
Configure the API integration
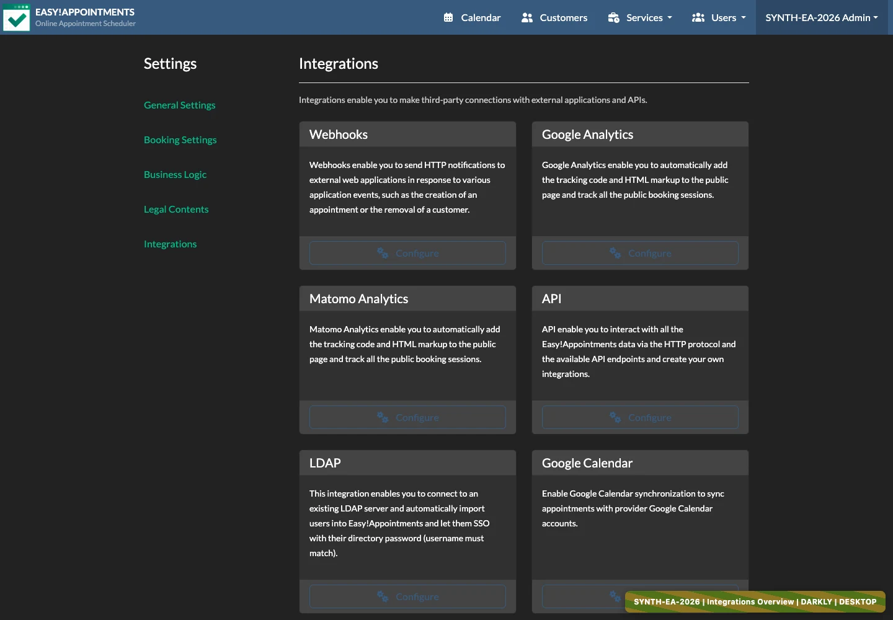(640, 417)
